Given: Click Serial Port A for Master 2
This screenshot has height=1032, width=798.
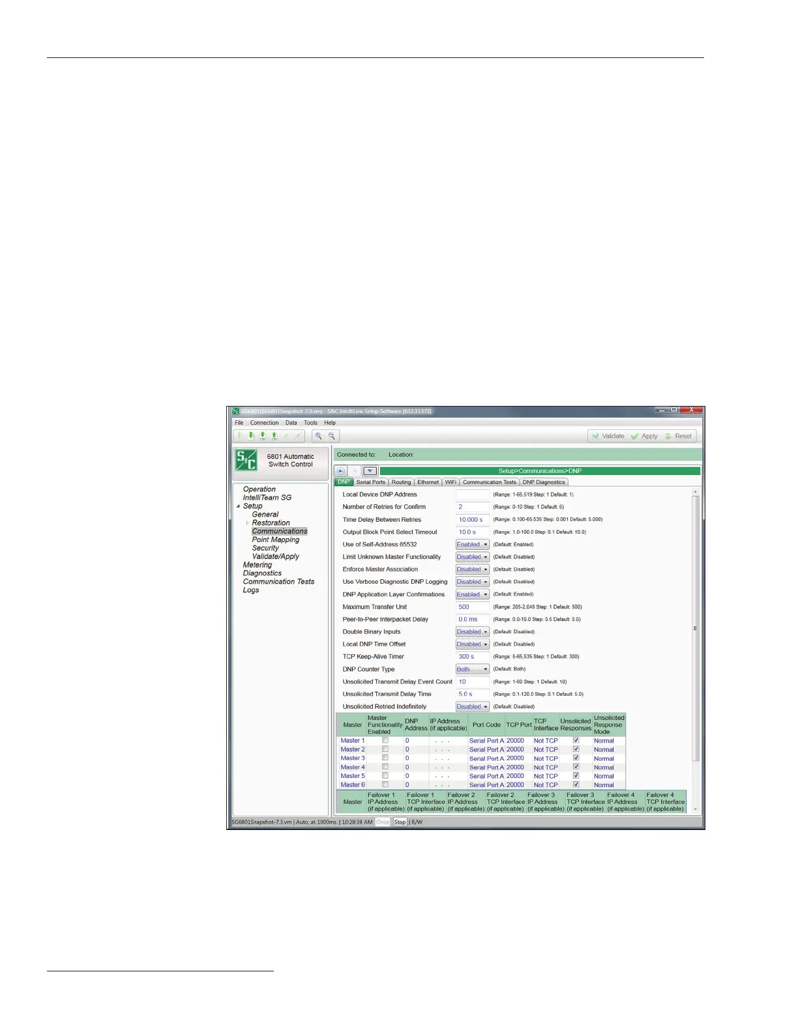Looking at the screenshot, I should click(x=486, y=750).
